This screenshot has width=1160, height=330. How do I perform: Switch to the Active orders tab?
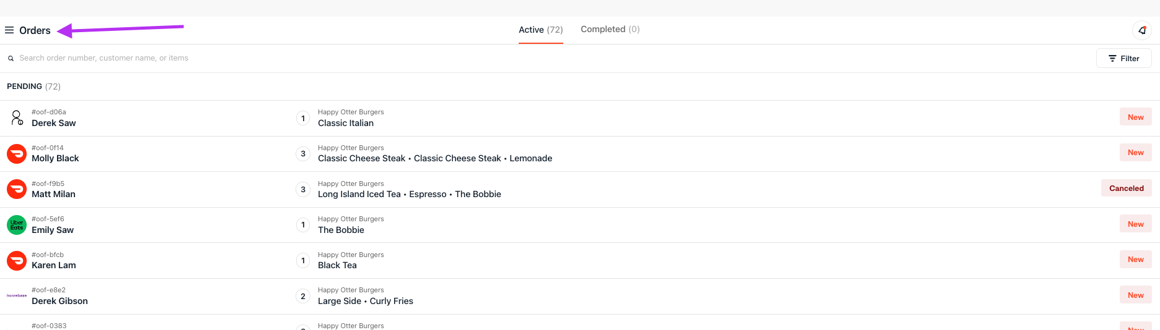pyautogui.click(x=540, y=30)
